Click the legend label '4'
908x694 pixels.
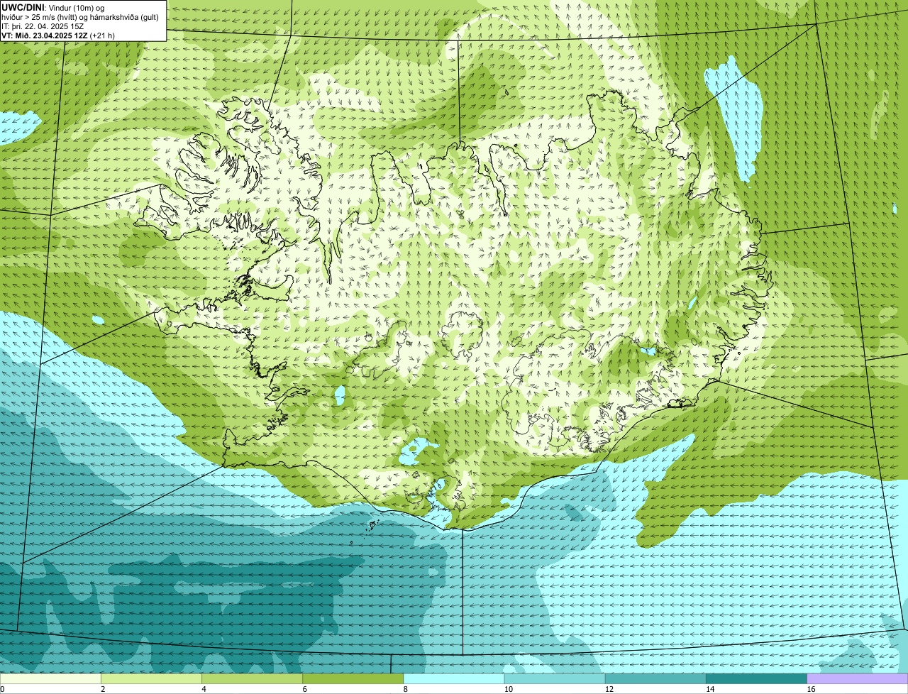[x=204, y=689]
